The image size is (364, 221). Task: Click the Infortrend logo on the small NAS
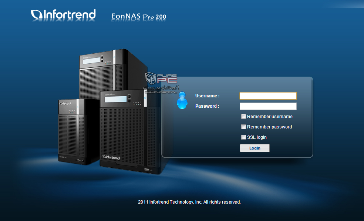[65, 104]
